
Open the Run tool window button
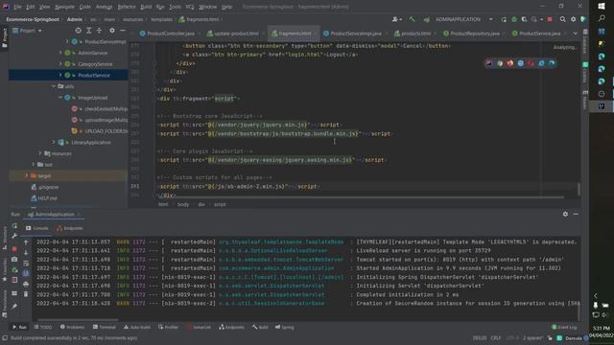click(x=19, y=327)
